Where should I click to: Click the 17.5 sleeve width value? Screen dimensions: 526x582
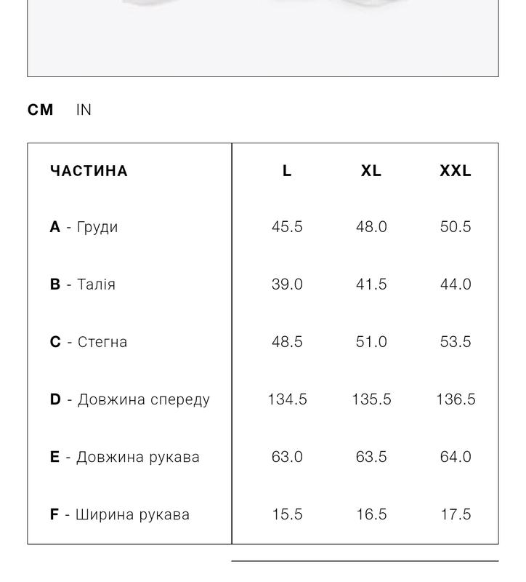pos(456,514)
